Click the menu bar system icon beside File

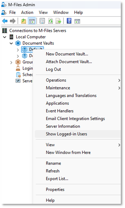4,12
